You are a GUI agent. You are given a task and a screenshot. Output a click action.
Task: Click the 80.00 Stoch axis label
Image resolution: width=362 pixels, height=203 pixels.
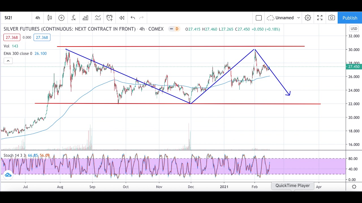pyautogui.click(x=352, y=159)
